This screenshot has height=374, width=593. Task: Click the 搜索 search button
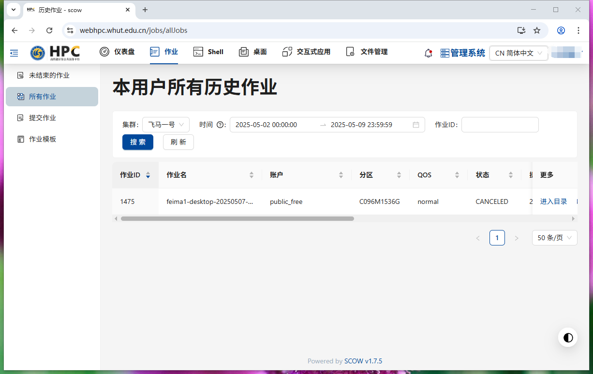[x=138, y=142]
